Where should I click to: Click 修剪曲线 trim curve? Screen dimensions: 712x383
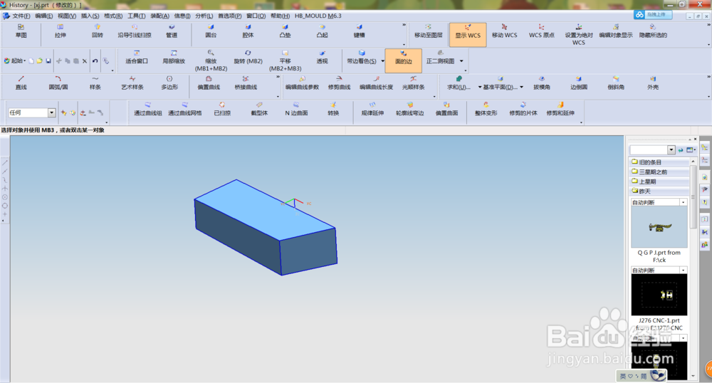(x=339, y=83)
